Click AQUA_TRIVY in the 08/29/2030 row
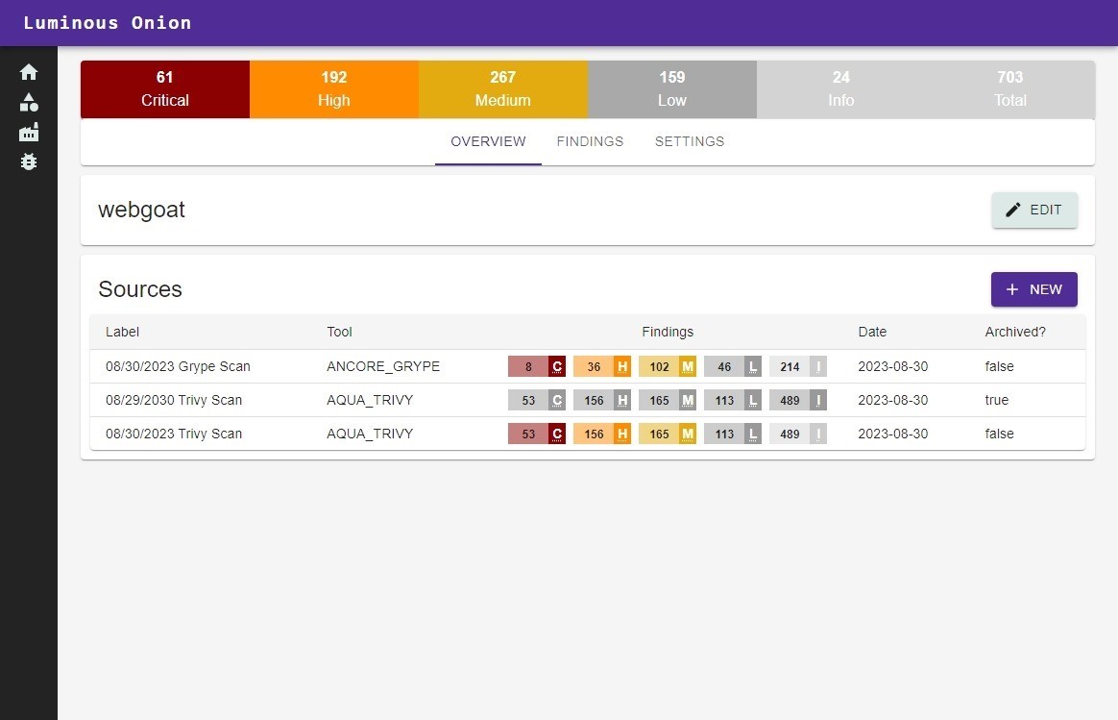Screen dimensions: 1118x720 tap(370, 400)
